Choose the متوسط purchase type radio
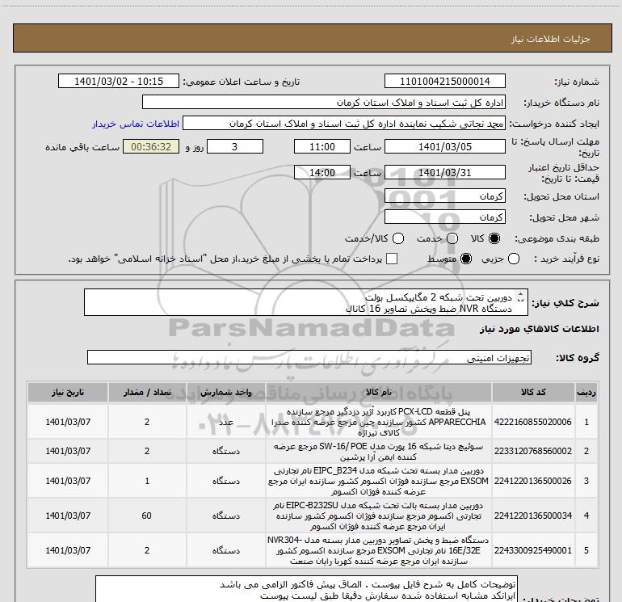622x602 pixels. (466, 259)
